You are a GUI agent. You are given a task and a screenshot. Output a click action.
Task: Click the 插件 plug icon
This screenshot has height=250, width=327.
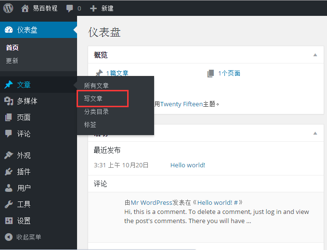[x=9, y=172]
